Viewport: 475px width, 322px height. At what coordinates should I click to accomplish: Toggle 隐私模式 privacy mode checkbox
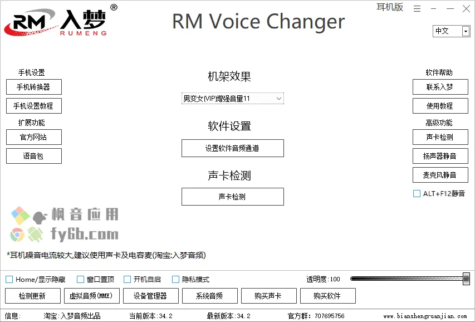(175, 279)
